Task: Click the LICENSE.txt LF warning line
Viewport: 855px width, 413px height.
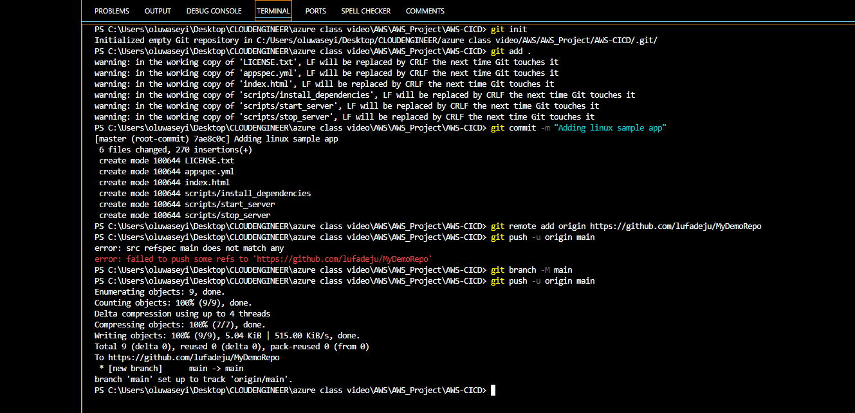Action: (x=326, y=62)
